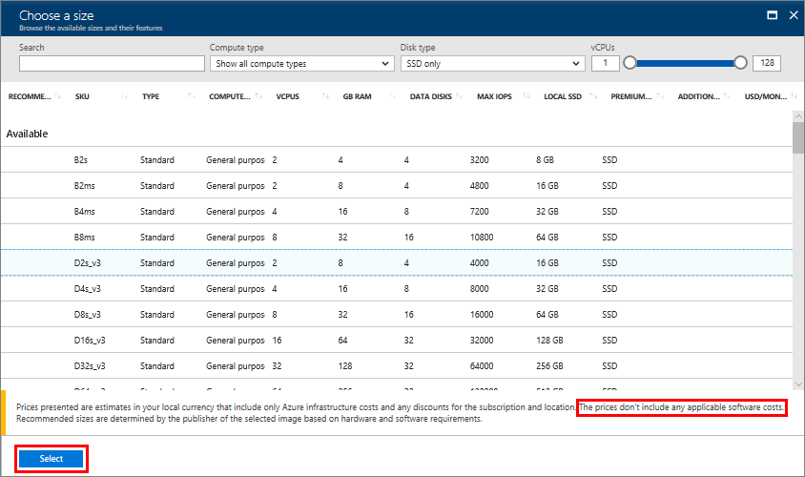Screen dimensions: 805x477
Task: Sort by VCPUS column sort arrows
Action: 326,96
